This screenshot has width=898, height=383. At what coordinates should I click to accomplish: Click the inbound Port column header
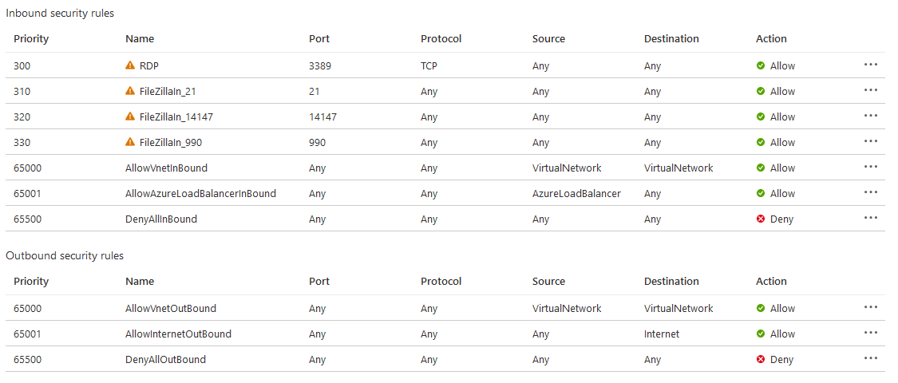319,39
